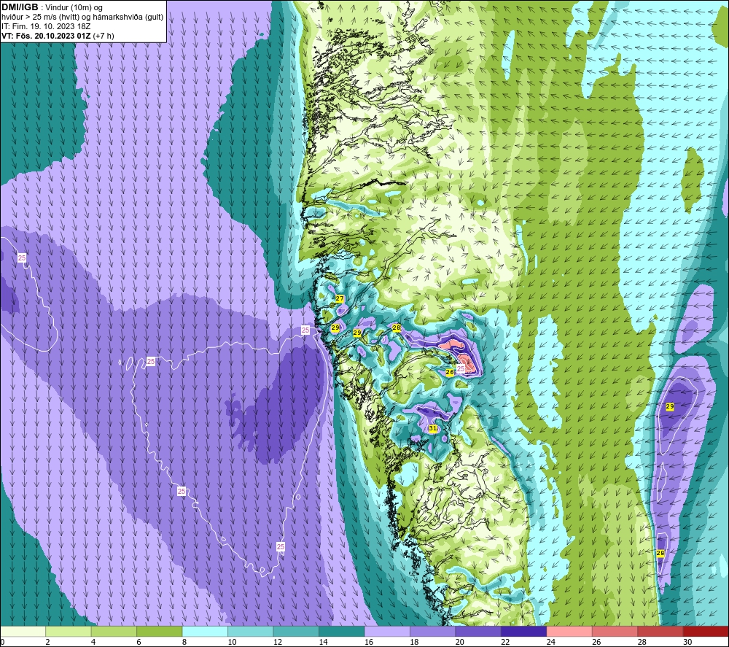Click the yellow 26 max gust label
Screen dimensions: 729x647
click(450, 372)
